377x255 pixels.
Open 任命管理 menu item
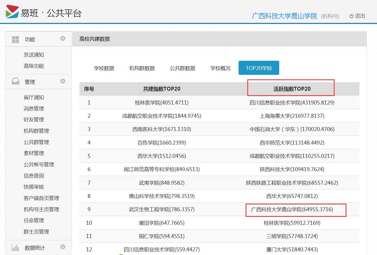34,221
